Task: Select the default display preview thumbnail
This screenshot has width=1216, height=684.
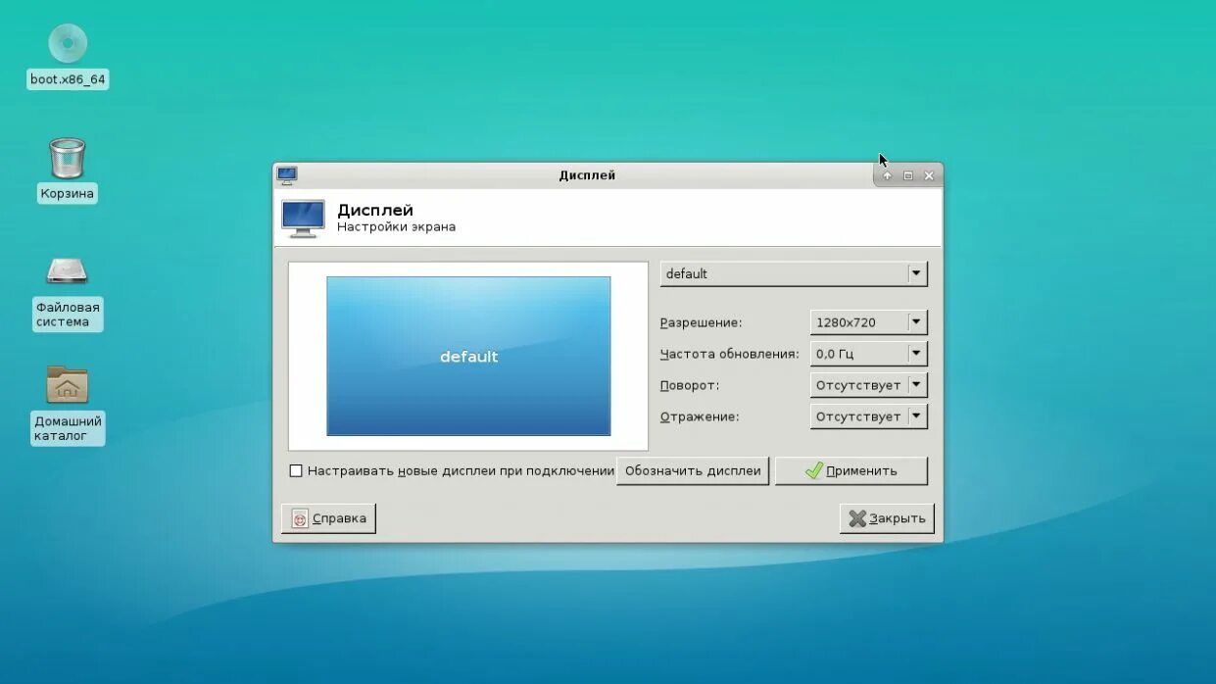Action: (468, 356)
